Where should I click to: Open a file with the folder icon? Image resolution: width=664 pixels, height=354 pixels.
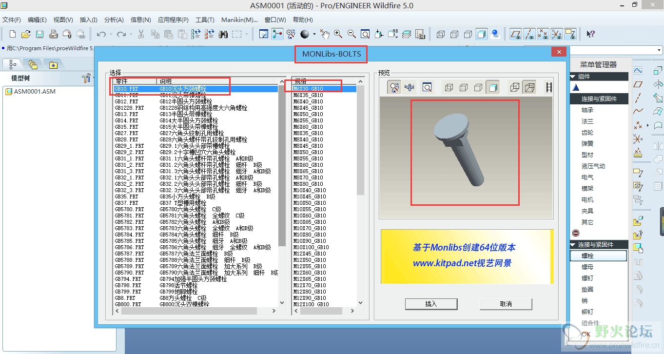pyautogui.click(x=26, y=34)
